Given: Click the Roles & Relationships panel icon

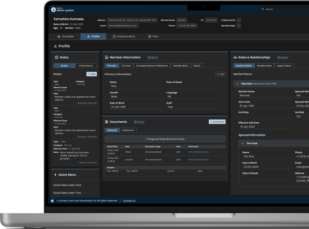Looking at the screenshot, I should point(235,57).
